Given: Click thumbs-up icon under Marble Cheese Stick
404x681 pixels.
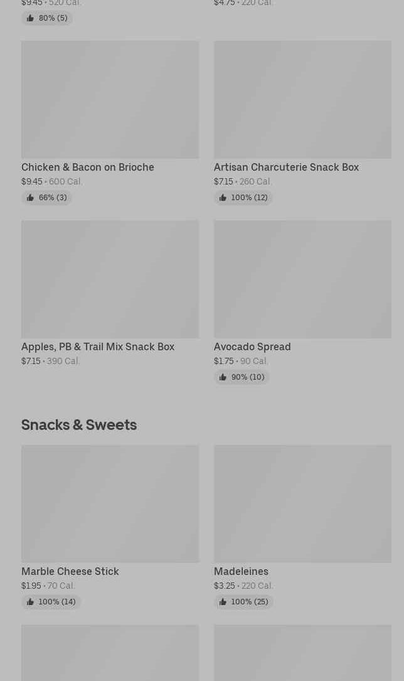Looking at the screenshot, I should pos(30,602).
